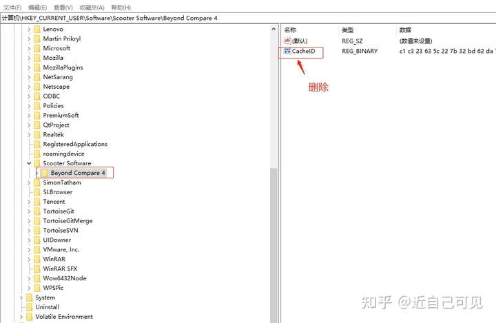Screen dimensions: 496x323
Task: Open the 帮助(H) menu
Action: tap(121, 8)
